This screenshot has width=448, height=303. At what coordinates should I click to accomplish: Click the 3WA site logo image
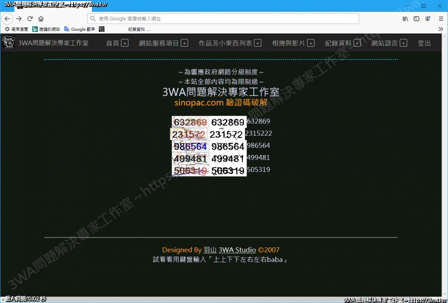(7, 43)
